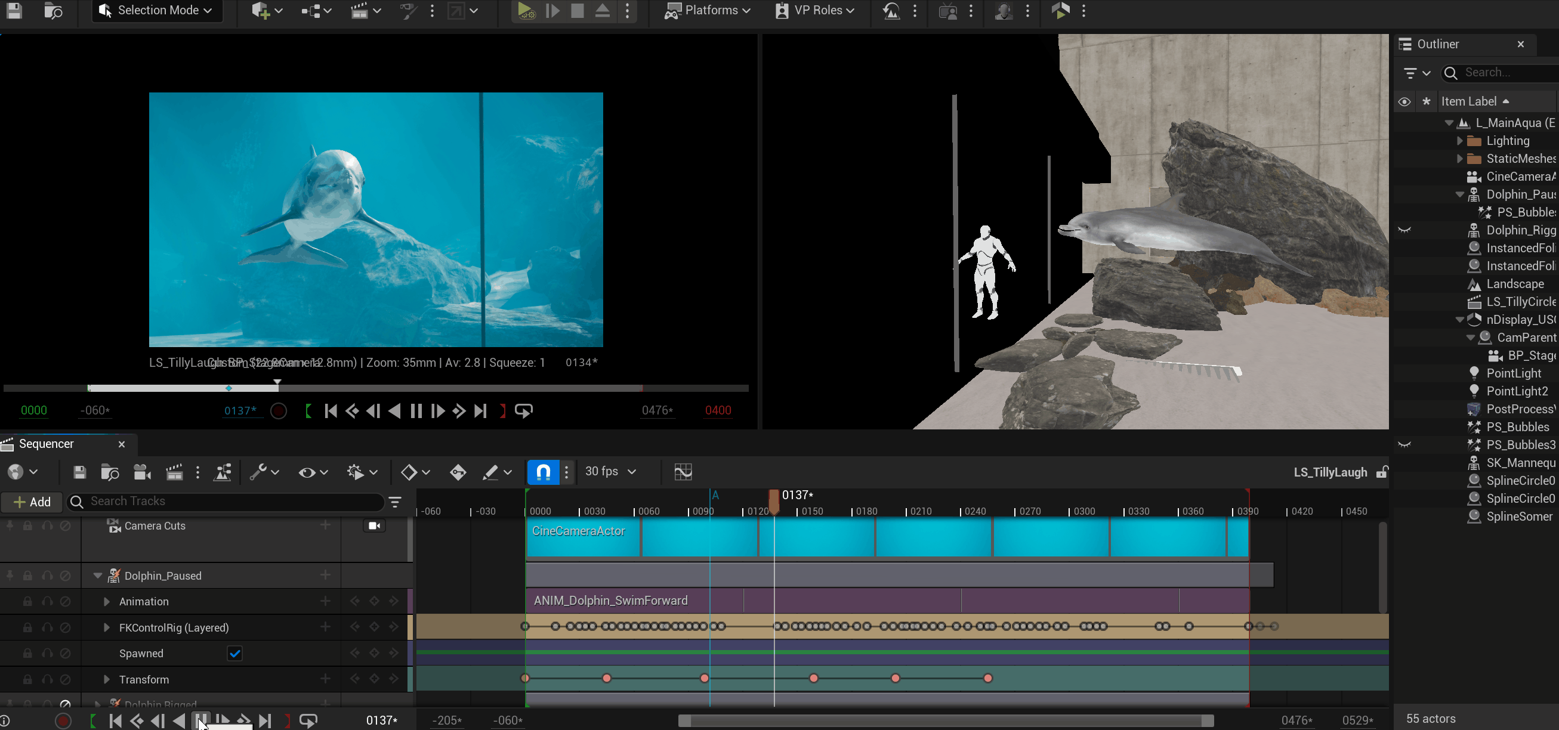Open the Platforms menu
Viewport: 1559px width, 730px height.
click(x=707, y=10)
